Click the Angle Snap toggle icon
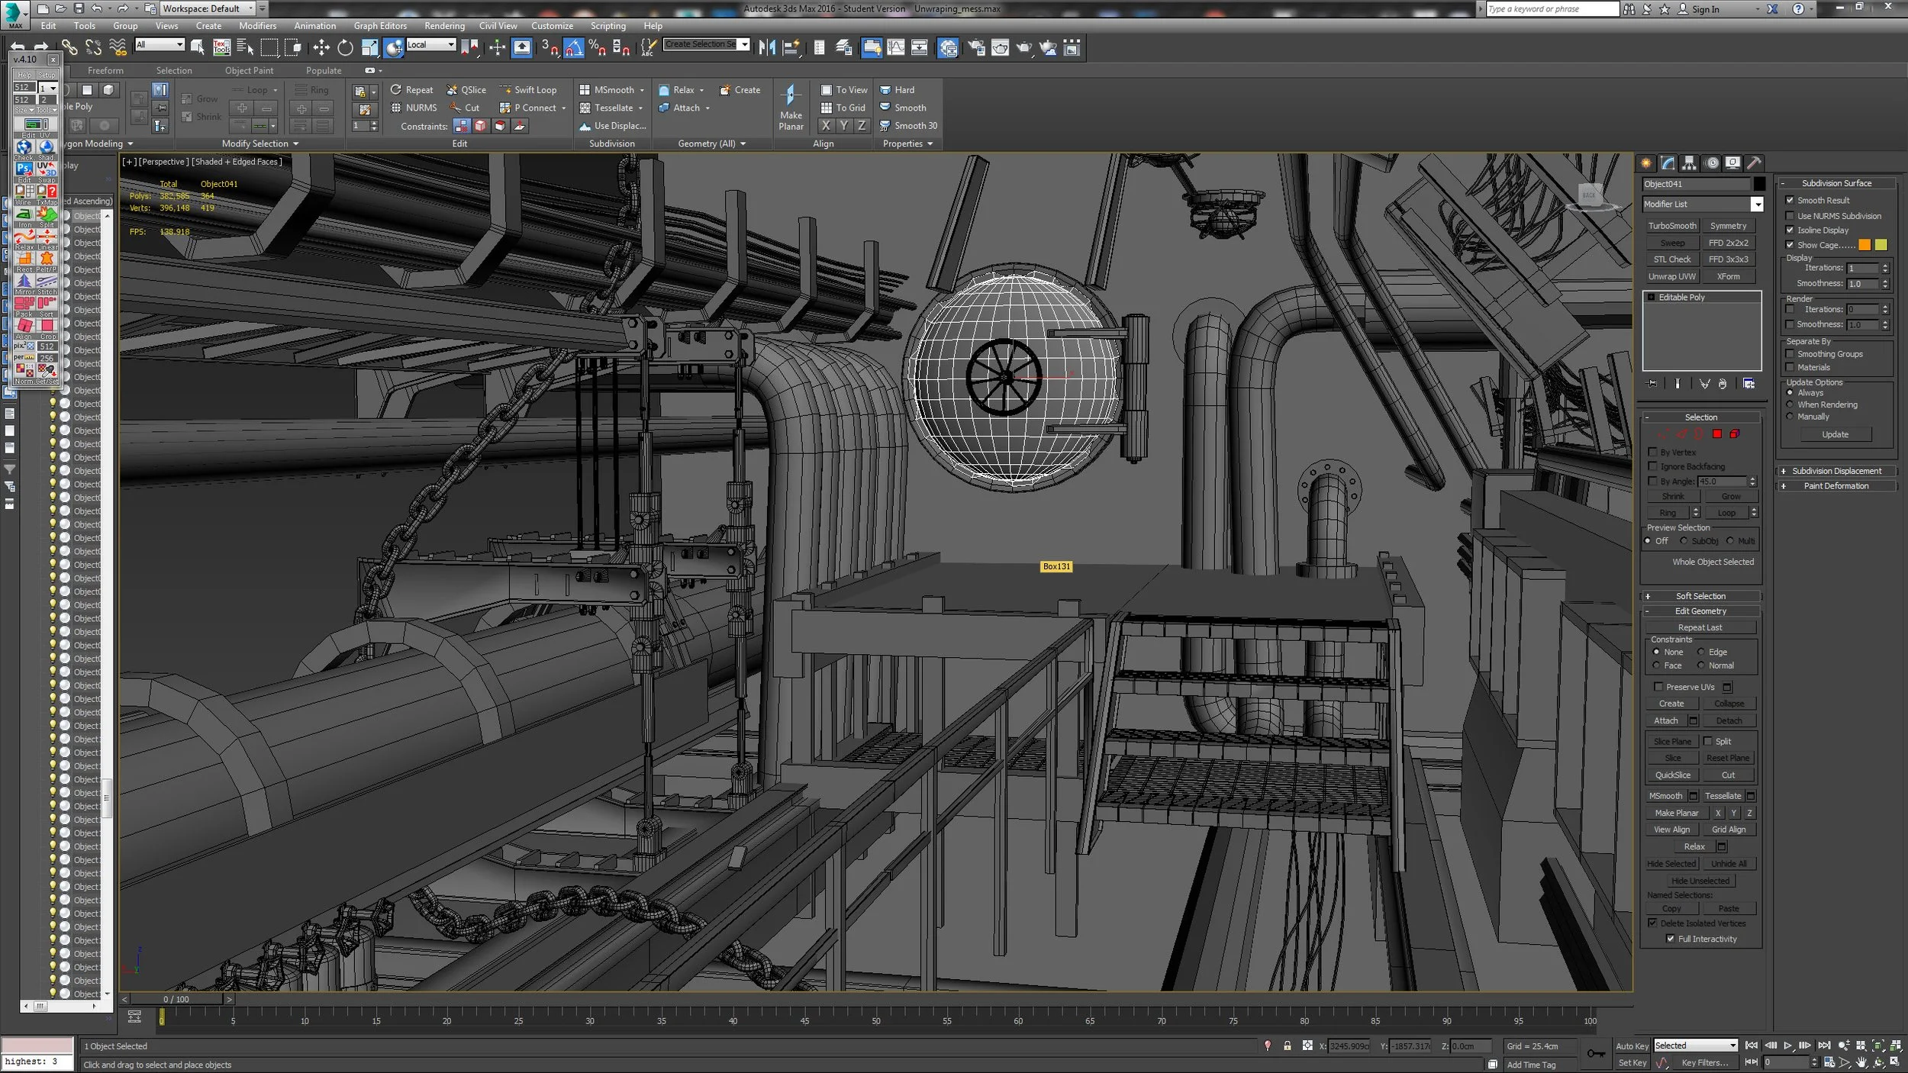The width and height of the screenshot is (1908, 1073). click(x=574, y=48)
